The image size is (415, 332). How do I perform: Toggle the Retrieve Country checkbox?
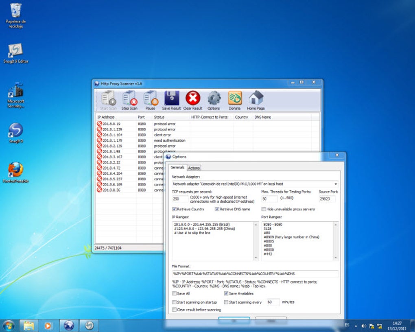pyautogui.click(x=175, y=209)
